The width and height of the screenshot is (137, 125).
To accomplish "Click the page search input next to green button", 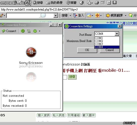I will (65, 77).
